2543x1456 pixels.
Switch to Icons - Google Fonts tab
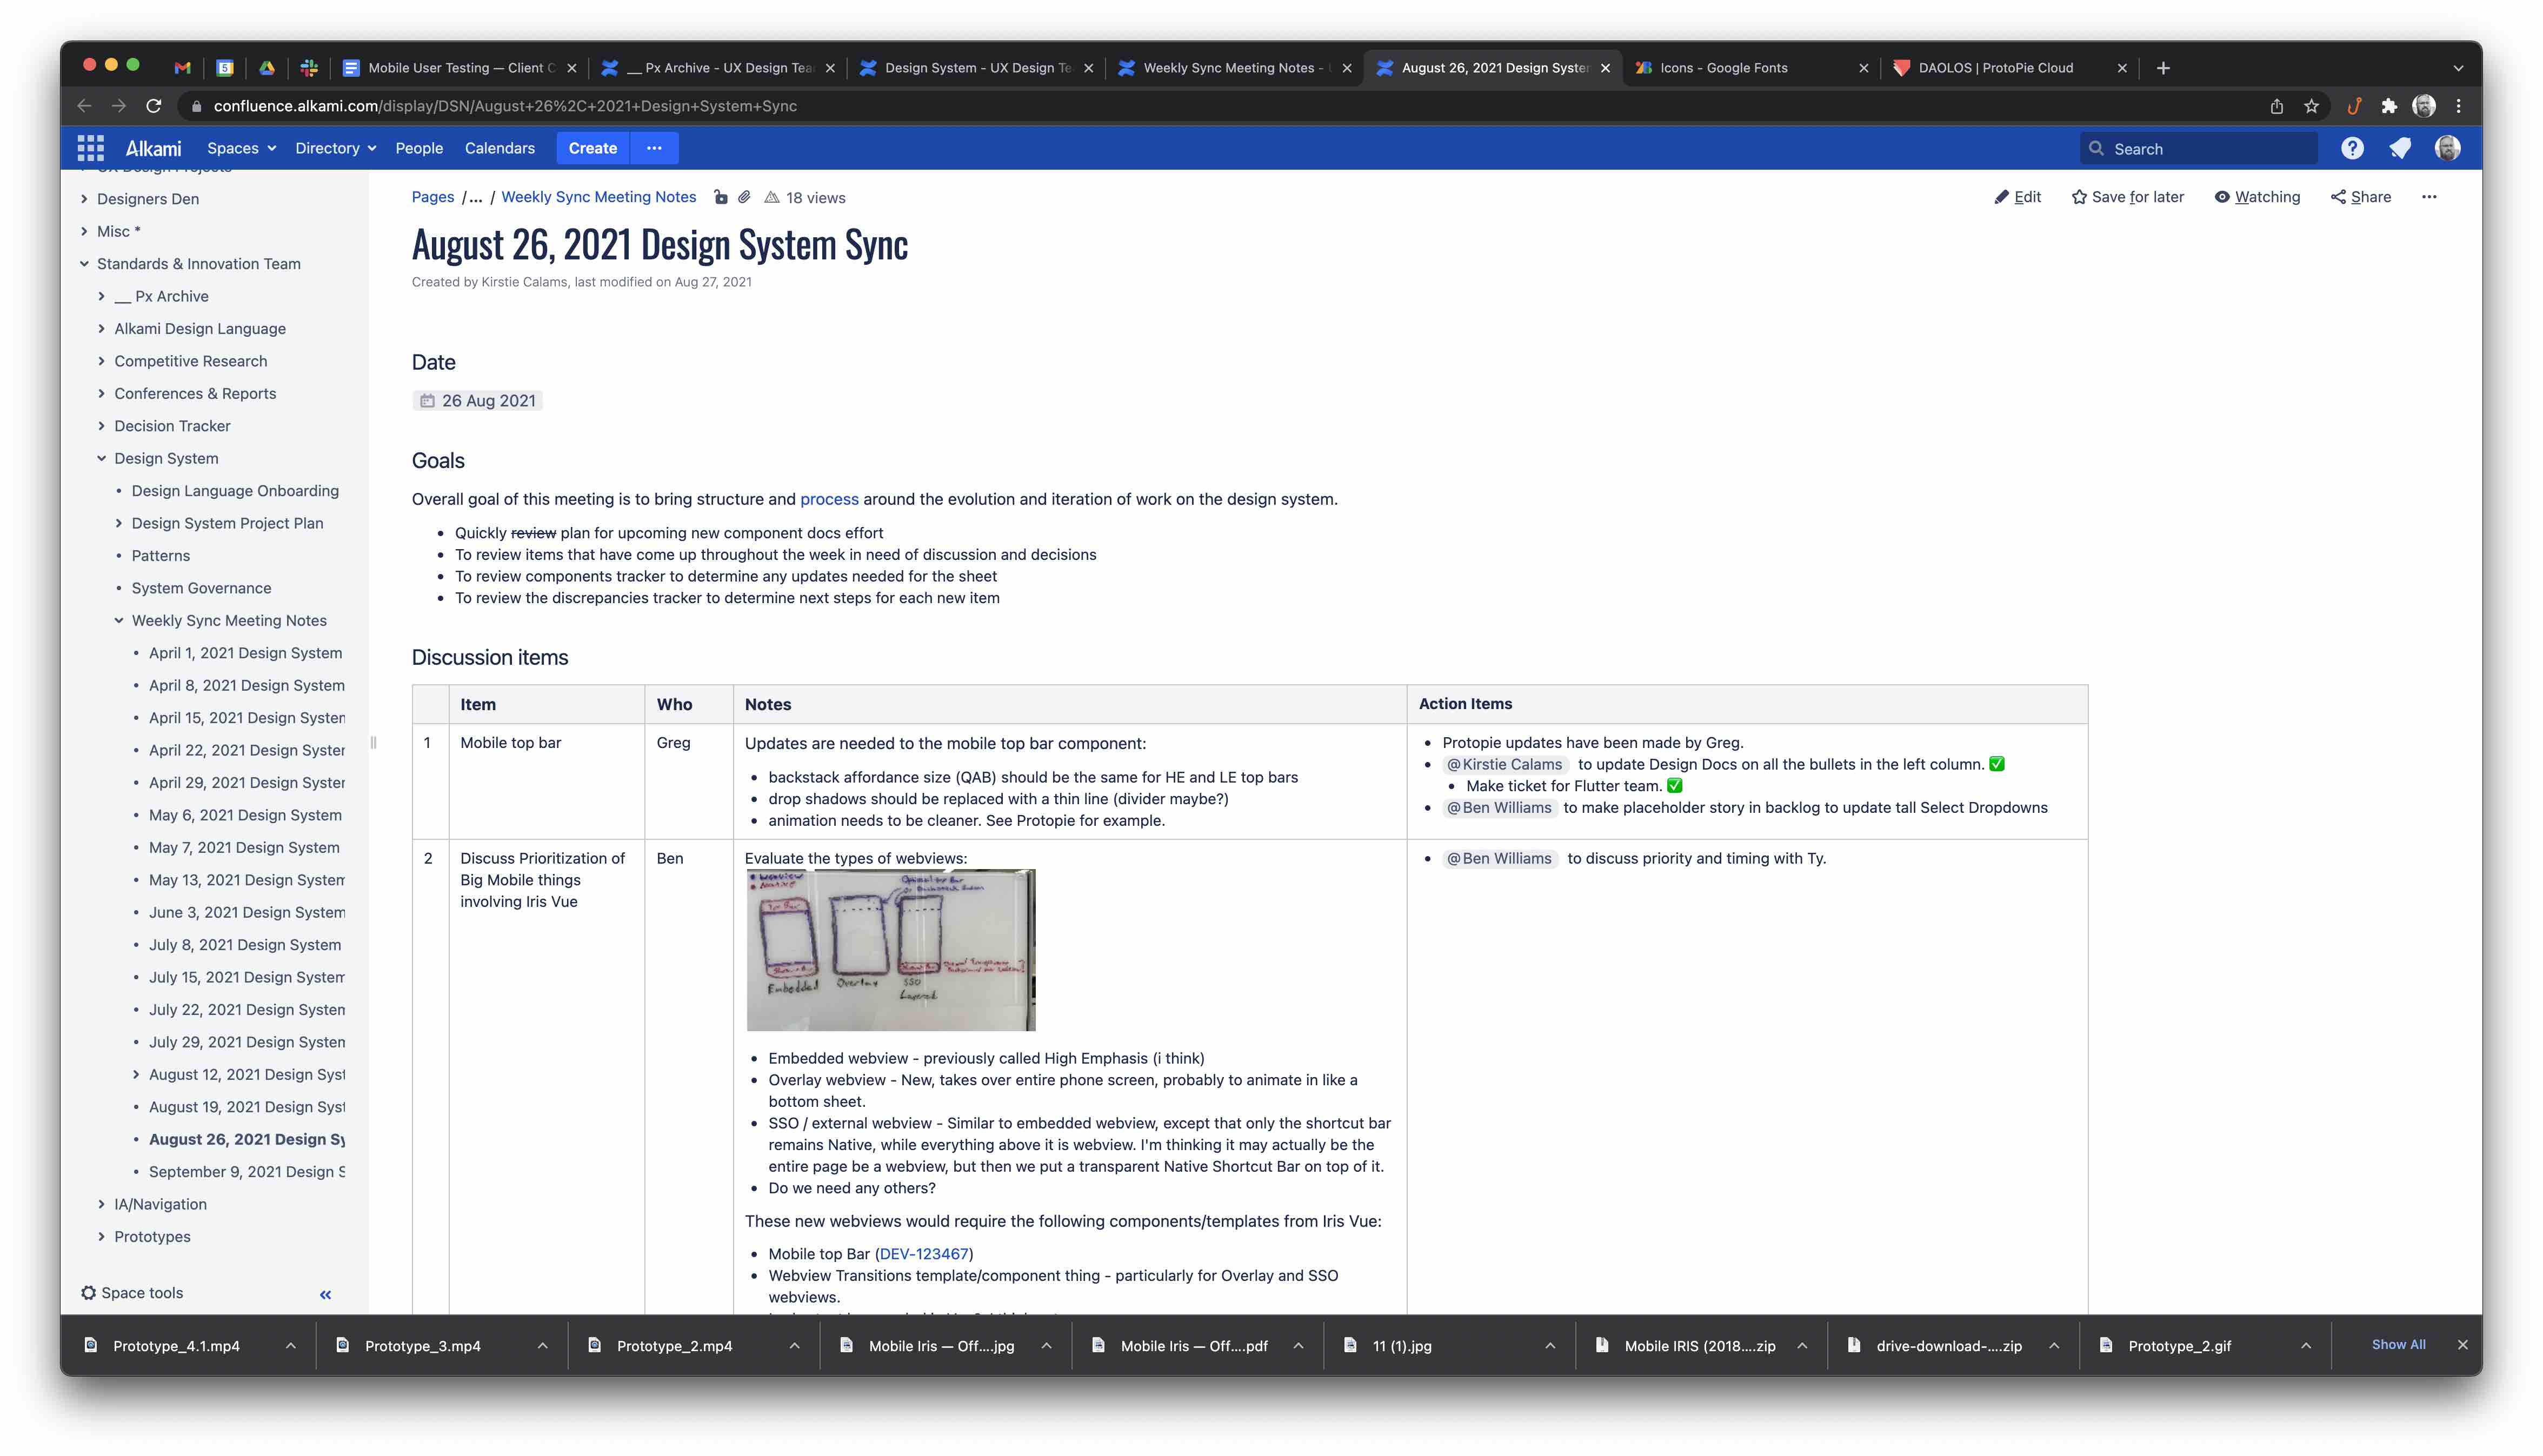pyautogui.click(x=1724, y=68)
